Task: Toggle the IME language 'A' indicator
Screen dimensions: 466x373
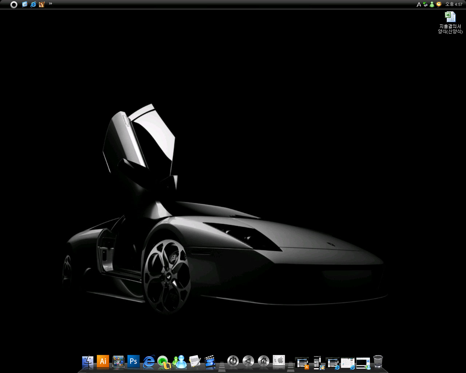Action: coord(419,4)
